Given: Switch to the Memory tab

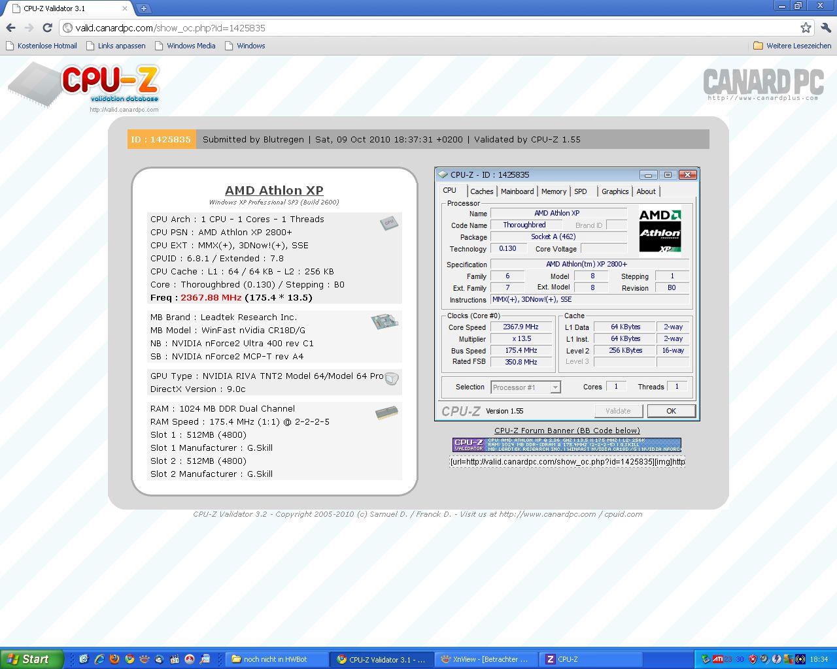Looking at the screenshot, I should coord(554,191).
